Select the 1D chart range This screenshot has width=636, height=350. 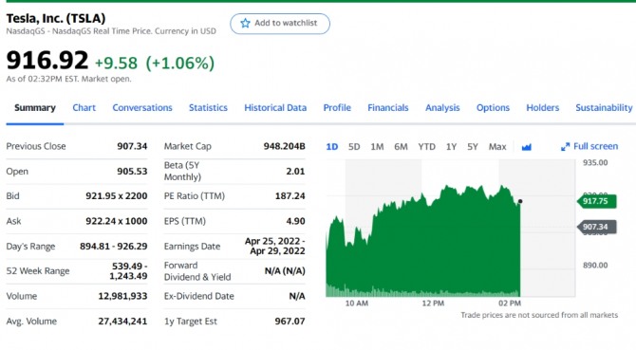[x=332, y=147]
